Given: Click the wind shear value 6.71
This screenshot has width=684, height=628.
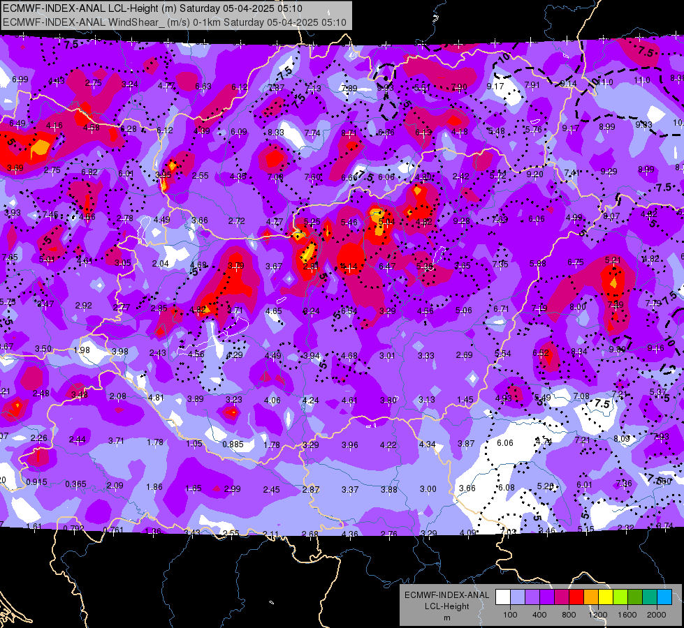Looking at the screenshot, I should 501,308.
